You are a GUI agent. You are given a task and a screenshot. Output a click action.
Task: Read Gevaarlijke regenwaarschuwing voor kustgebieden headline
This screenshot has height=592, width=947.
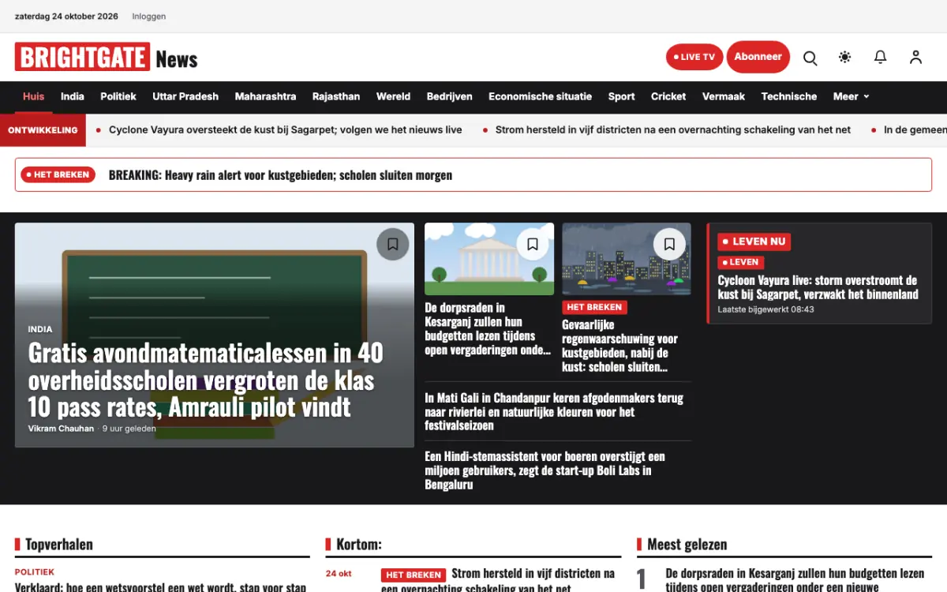click(620, 345)
